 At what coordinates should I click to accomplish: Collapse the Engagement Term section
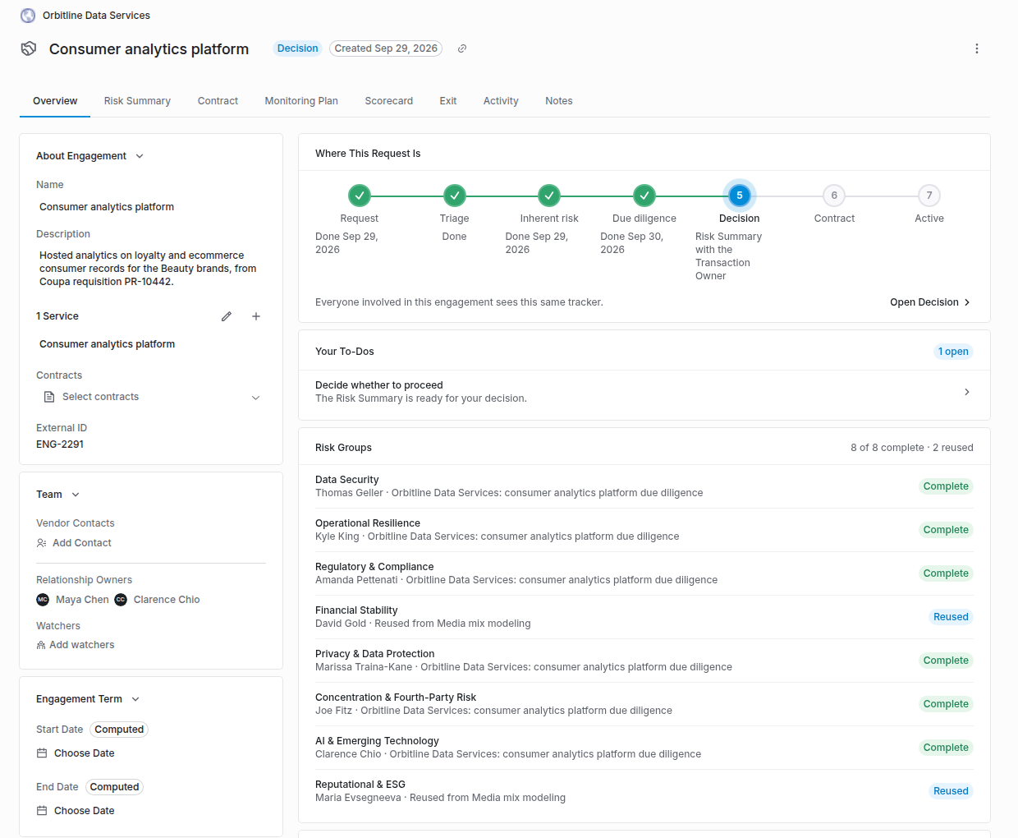(135, 699)
